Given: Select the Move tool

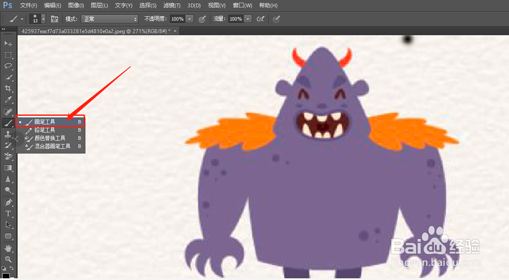Looking at the screenshot, I should pos(8,43).
